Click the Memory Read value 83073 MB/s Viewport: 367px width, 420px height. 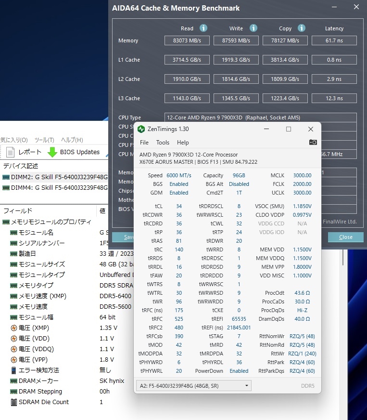pyautogui.click(x=187, y=40)
